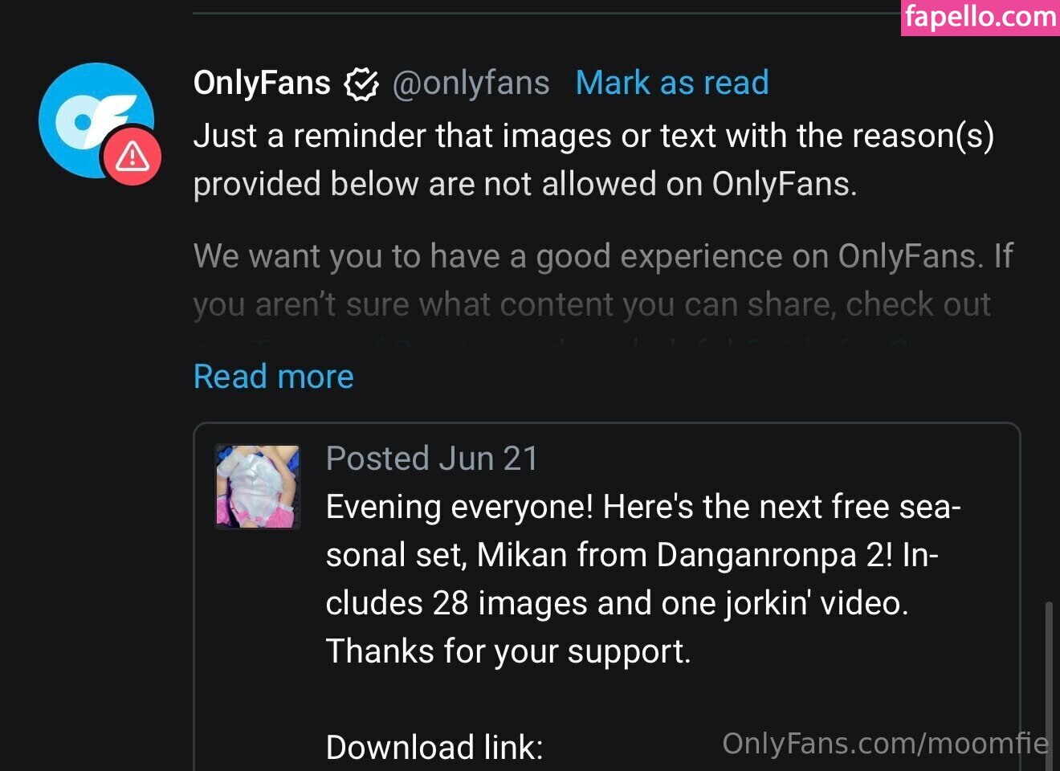Expand notification with Read more
The width and height of the screenshot is (1060, 771).
(274, 377)
